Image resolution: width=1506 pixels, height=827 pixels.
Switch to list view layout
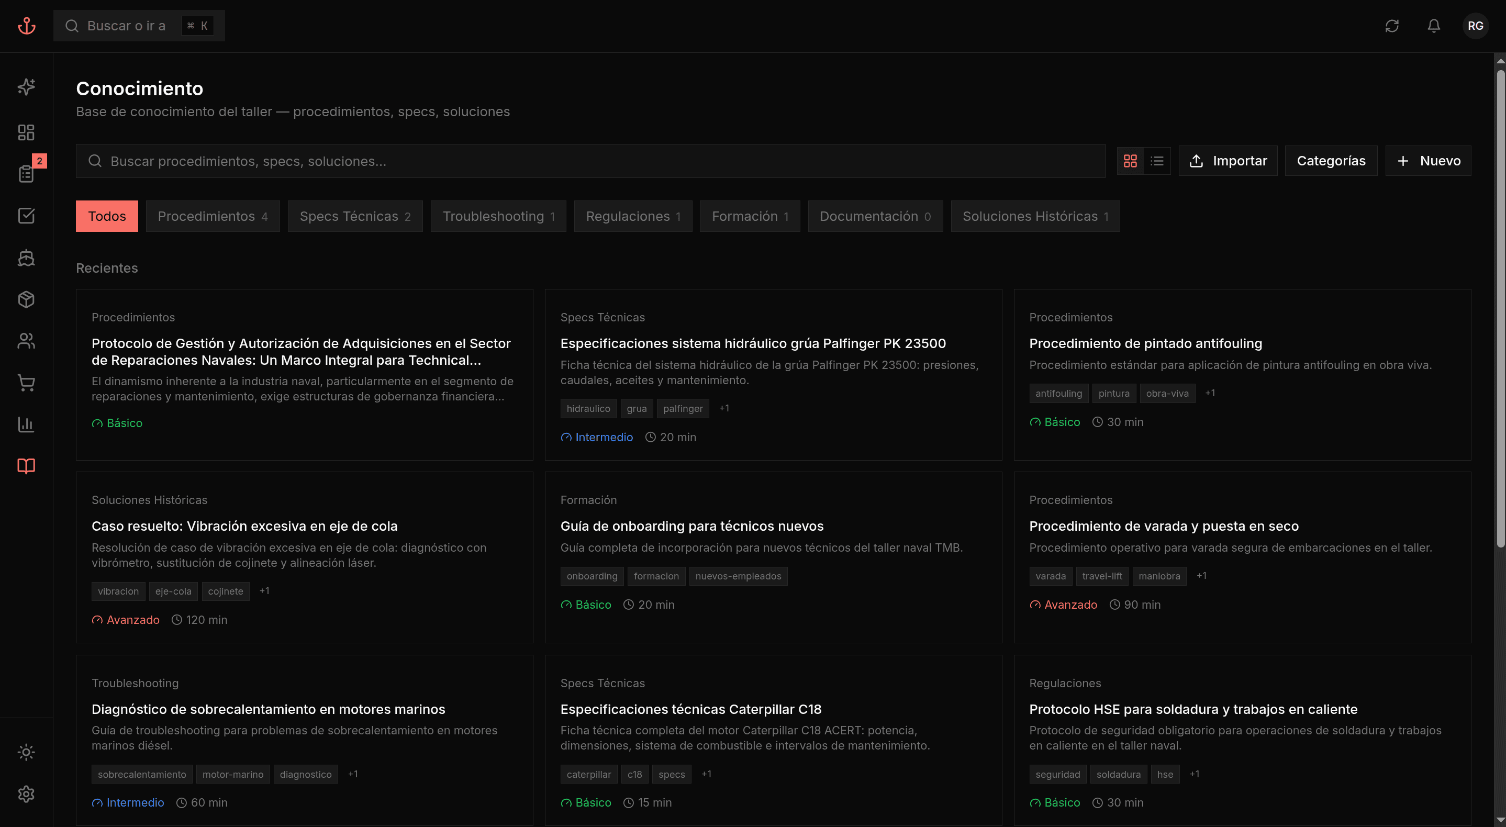click(1157, 161)
